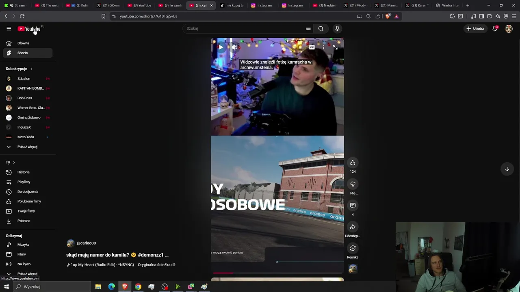Viewport: 520px width, 292px height.
Task: Play the short video
Action: point(221,47)
